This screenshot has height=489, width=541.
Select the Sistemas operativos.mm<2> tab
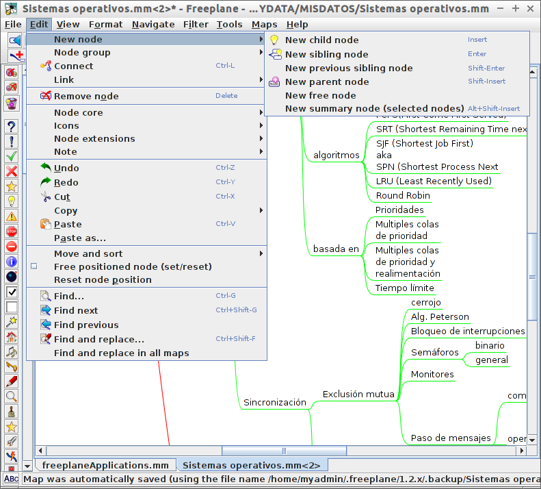click(x=252, y=465)
